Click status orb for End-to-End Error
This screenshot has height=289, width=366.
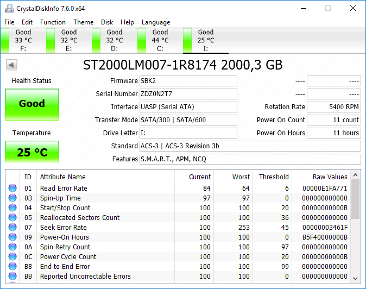pos(12,266)
